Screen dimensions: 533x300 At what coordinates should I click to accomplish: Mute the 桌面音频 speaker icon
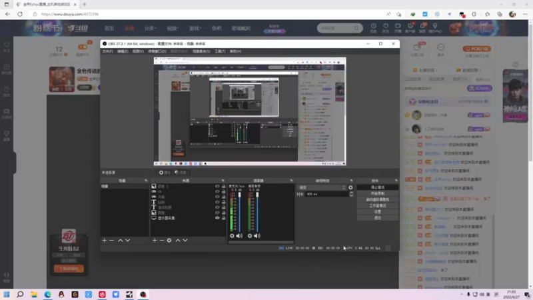(257, 236)
